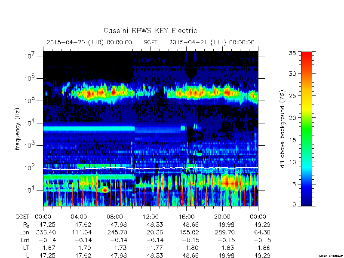Click the colorbar tick value 10
This screenshot has height=258, width=344.
pyautogui.click(x=293, y=162)
